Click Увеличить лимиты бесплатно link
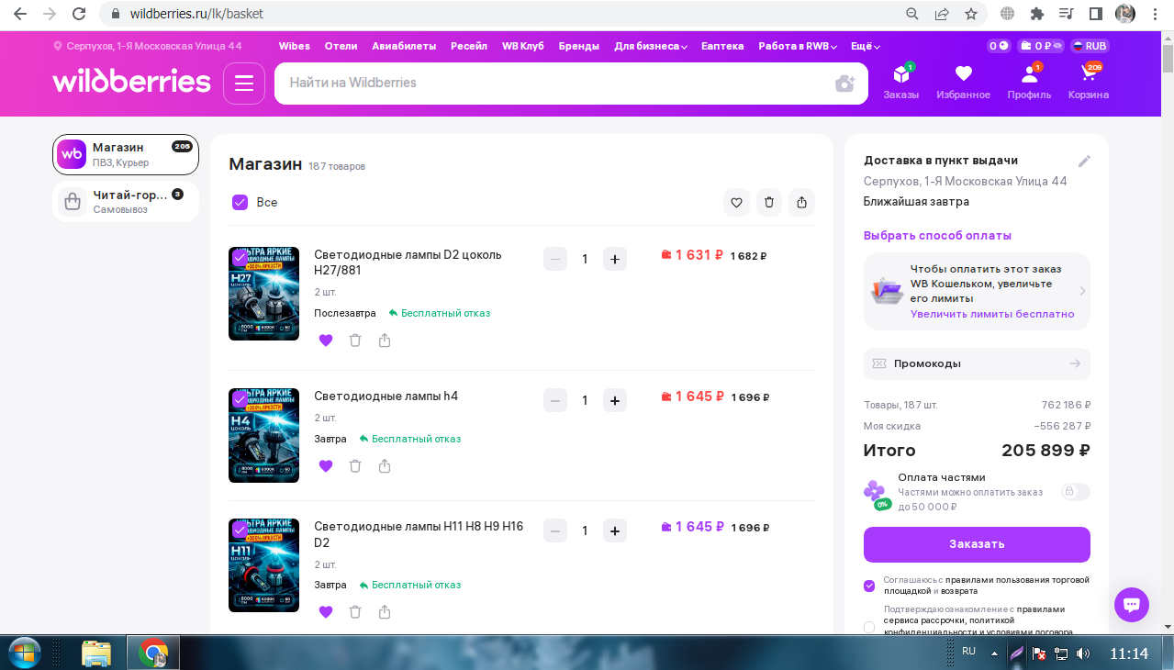Screen dimensions: 1174x670 [x=992, y=314]
